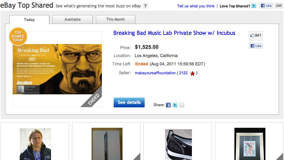This screenshot has width=284, height=160.
Task: Click the seller feedback score 2122
Action: point(183,73)
